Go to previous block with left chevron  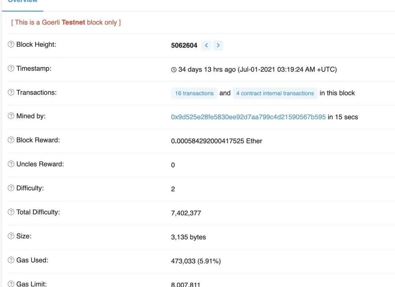[x=206, y=45]
